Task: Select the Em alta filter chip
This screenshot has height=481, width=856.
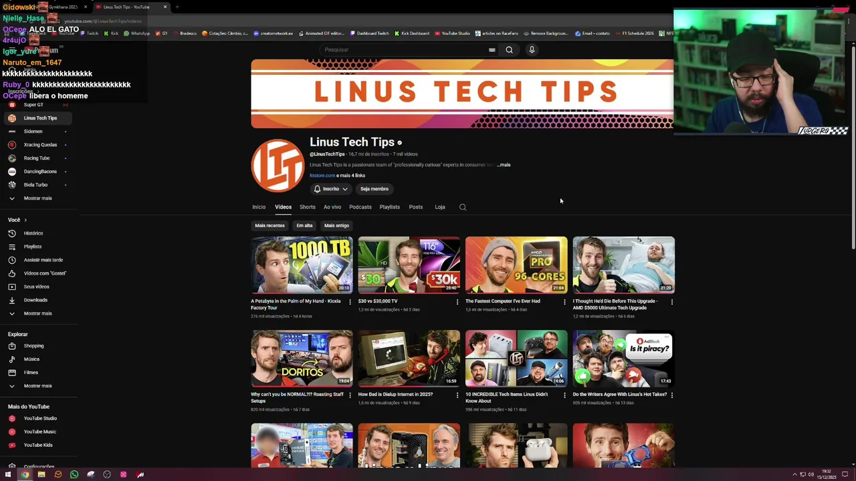Action: (304, 226)
